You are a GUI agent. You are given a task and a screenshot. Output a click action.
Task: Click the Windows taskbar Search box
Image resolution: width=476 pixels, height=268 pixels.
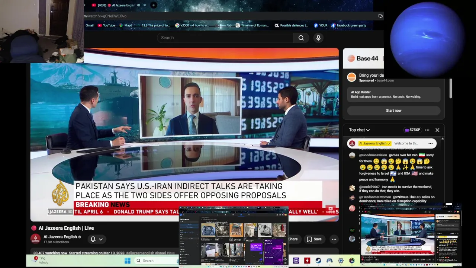[x=156, y=261]
